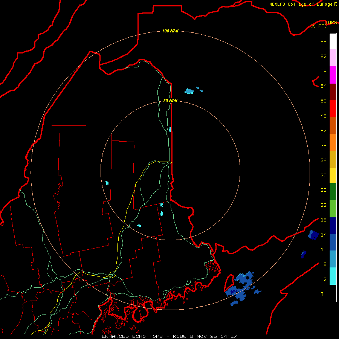Click the dark blue echo at the far right edge
Viewport: 339px width, 339px height.
[313, 235]
